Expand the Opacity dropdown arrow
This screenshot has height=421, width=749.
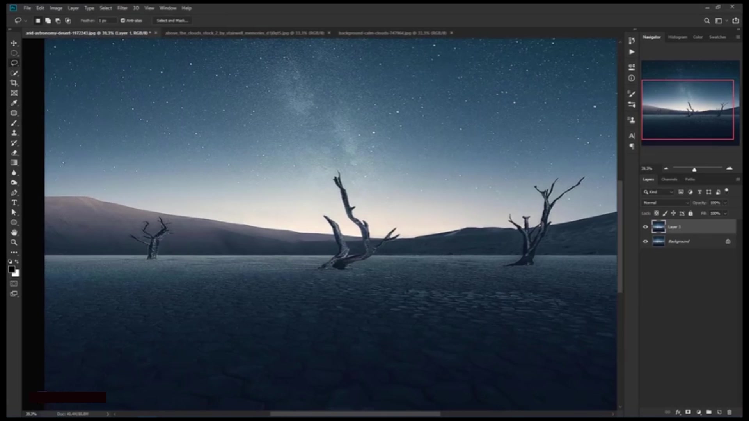click(x=725, y=203)
